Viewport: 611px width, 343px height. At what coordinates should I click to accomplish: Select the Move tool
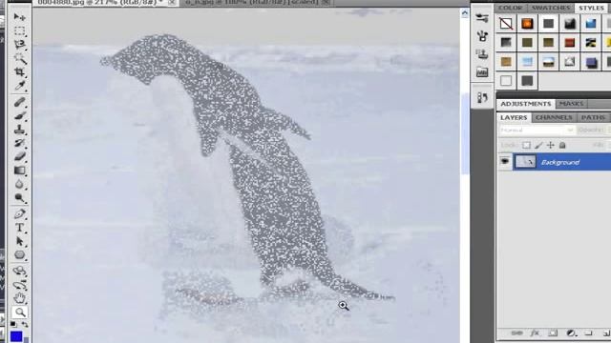[x=19, y=17]
